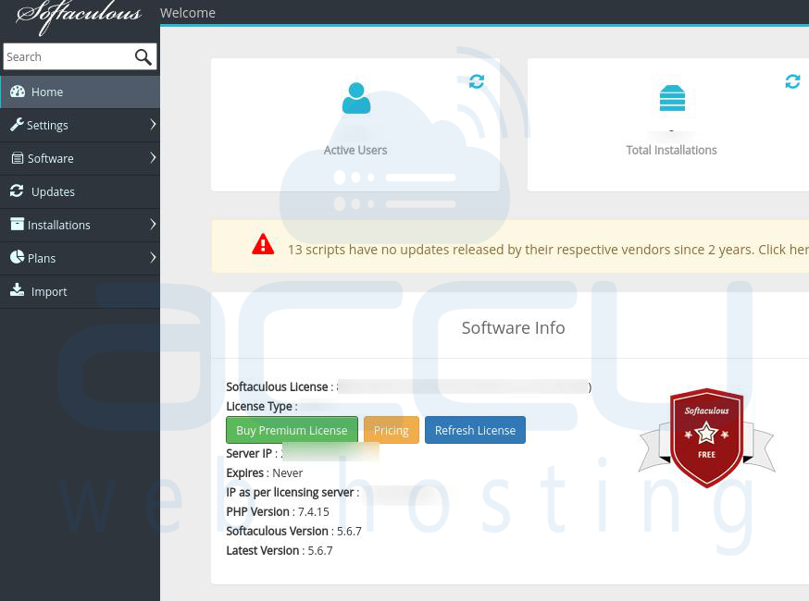Open the Software menu item
809x601 pixels.
[80, 158]
